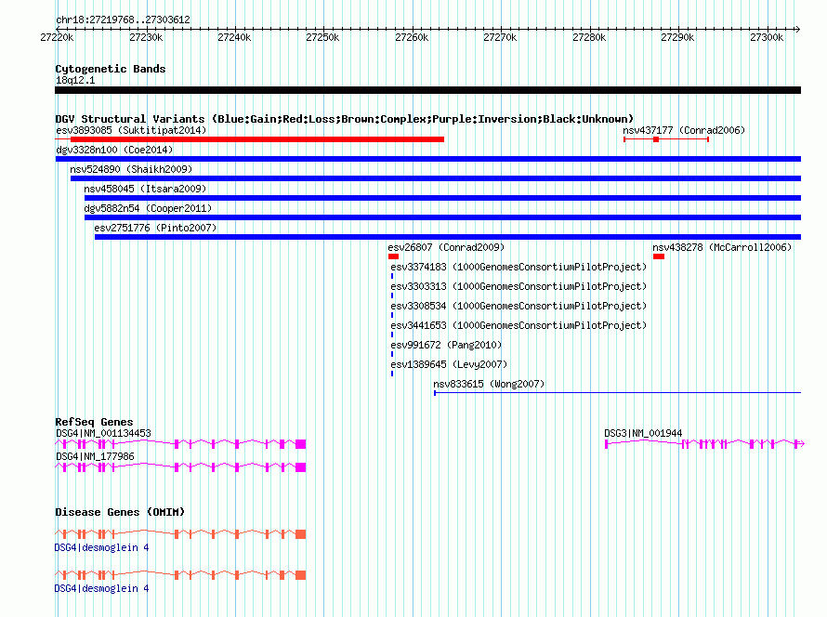Select the 27300k ruler tick label
Viewport: 827px width, 617px height.
click(767, 37)
